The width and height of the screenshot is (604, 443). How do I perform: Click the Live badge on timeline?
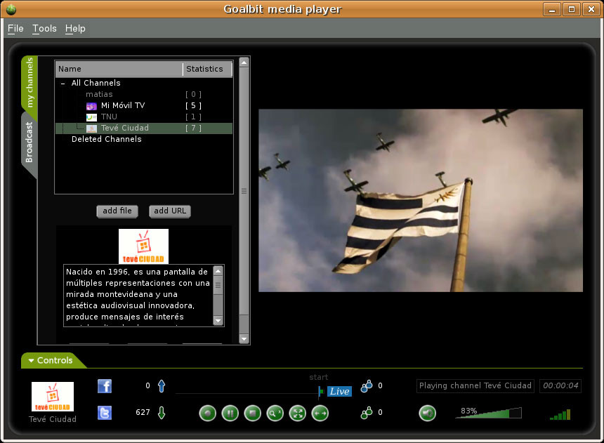(x=339, y=391)
